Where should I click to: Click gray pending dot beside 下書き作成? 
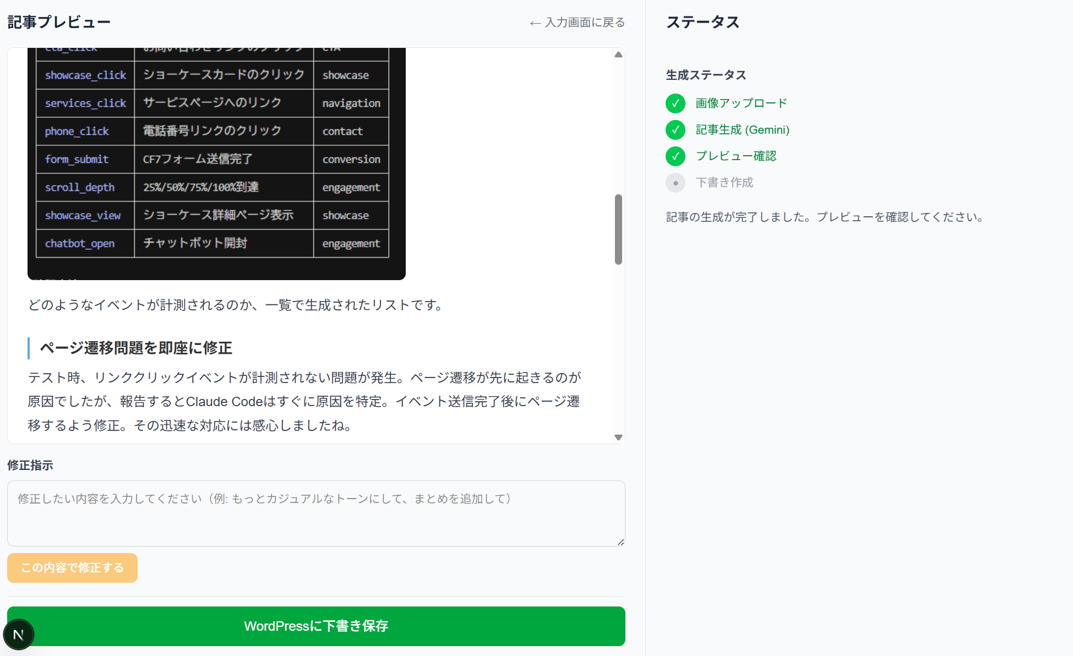click(675, 183)
